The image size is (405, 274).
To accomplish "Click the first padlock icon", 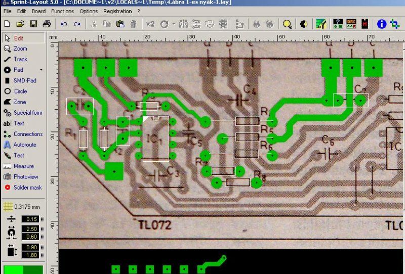I will coord(257,24).
